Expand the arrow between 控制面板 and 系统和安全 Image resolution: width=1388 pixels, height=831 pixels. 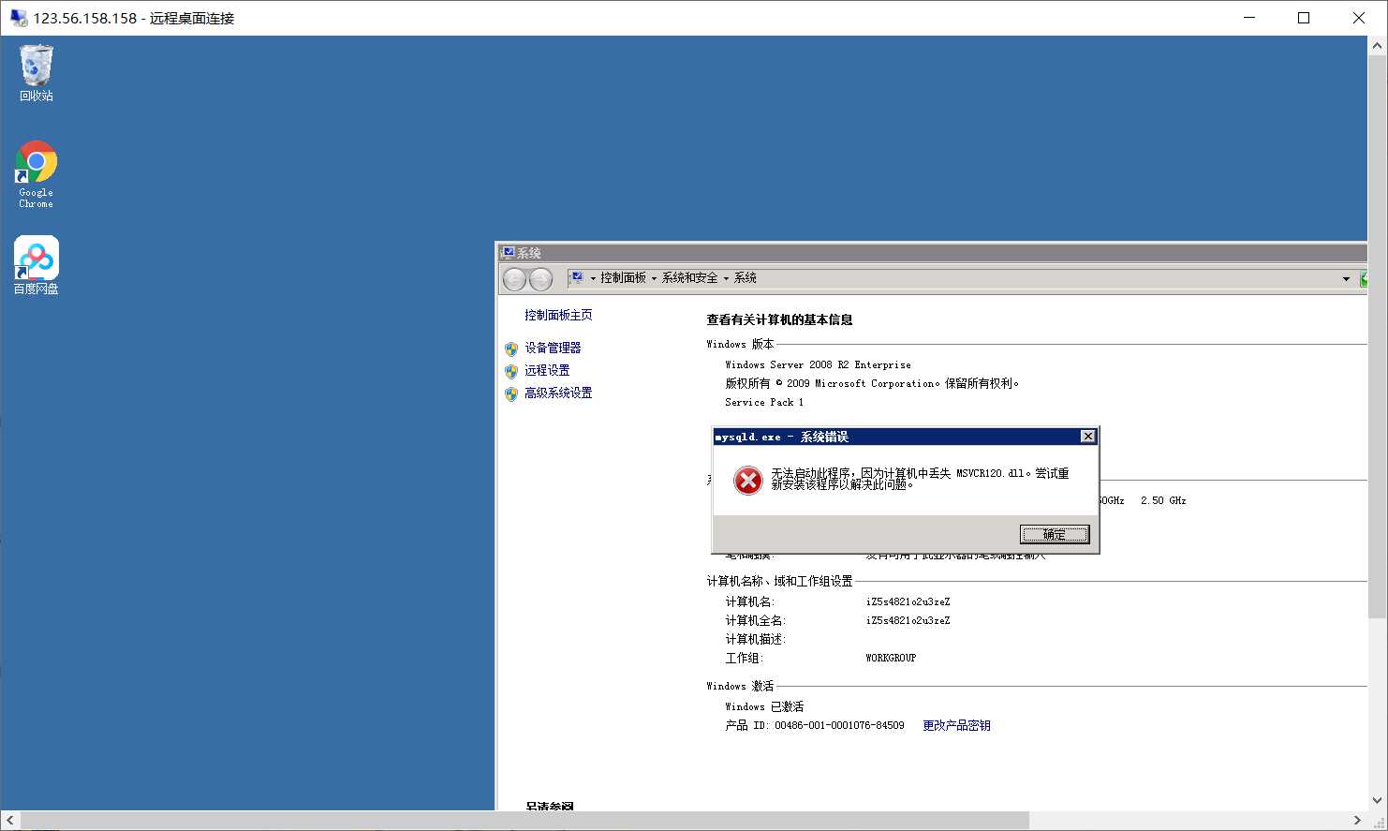654,278
